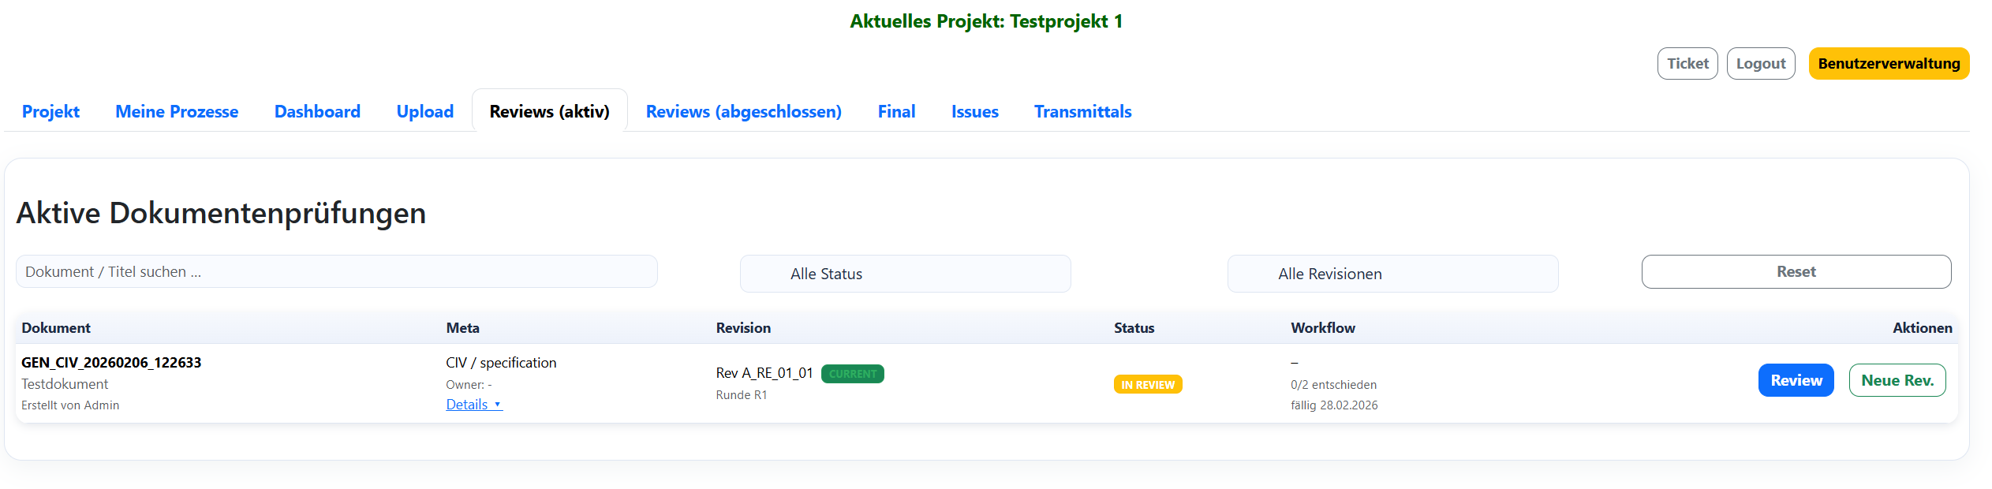Open the Issues tab
This screenshot has height=489, width=1992.
[974, 112]
